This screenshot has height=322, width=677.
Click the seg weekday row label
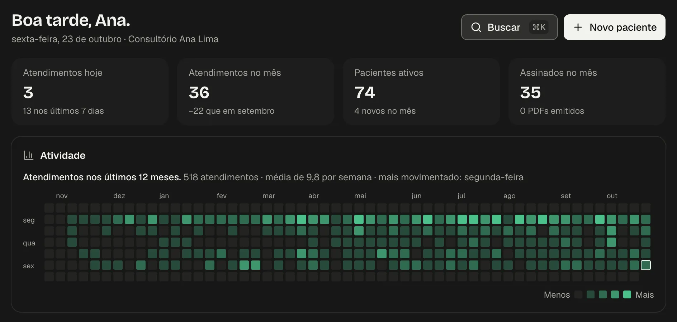(29, 220)
